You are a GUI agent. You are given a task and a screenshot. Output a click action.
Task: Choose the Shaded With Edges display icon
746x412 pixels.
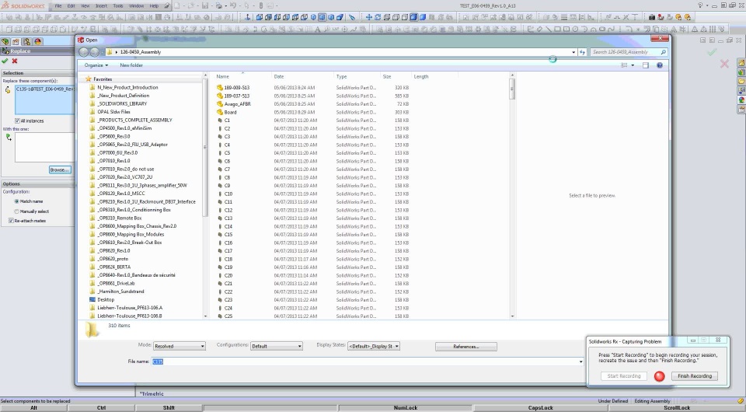pos(413,17)
